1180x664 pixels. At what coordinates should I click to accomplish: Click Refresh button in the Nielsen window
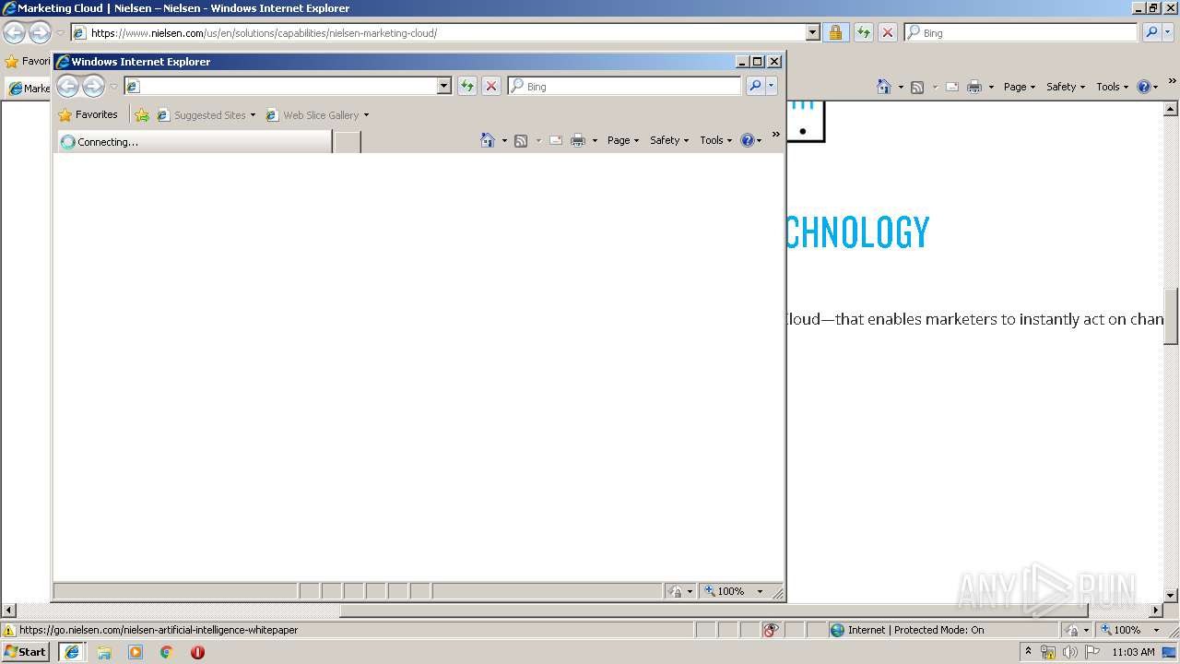tap(864, 32)
